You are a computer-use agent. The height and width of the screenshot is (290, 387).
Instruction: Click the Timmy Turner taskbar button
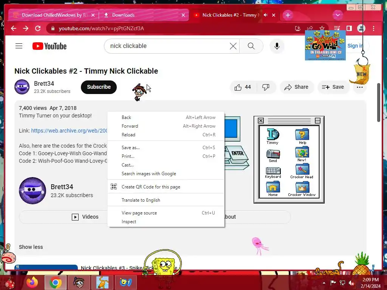pos(79,282)
